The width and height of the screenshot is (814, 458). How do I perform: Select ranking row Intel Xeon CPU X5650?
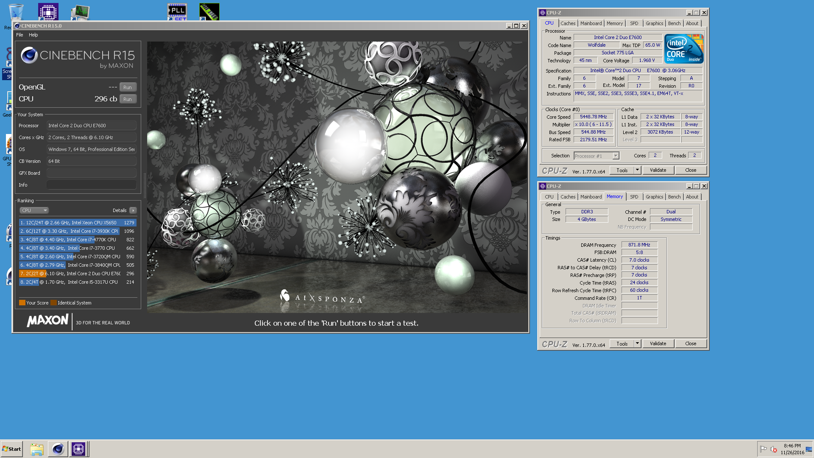78,223
